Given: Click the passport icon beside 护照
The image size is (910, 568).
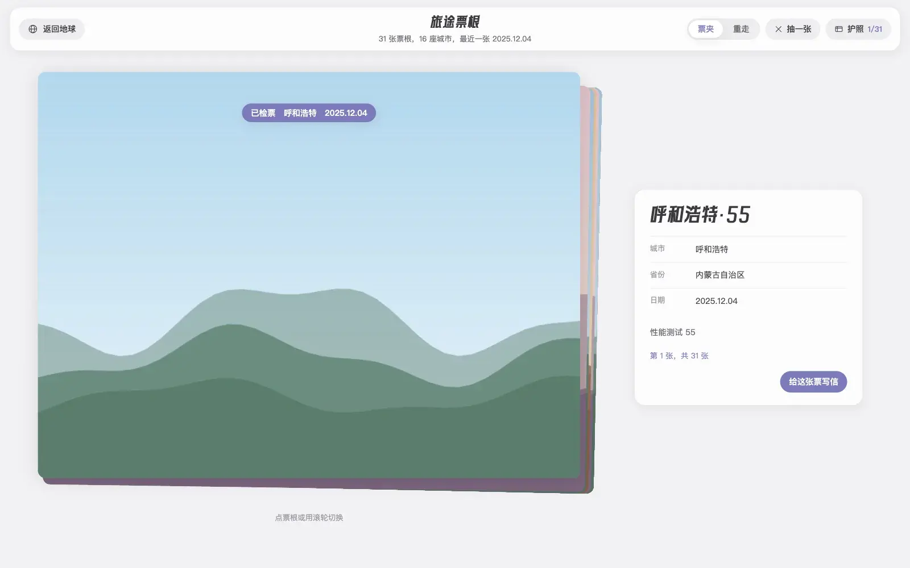Looking at the screenshot, I should [x=839, y=29].
